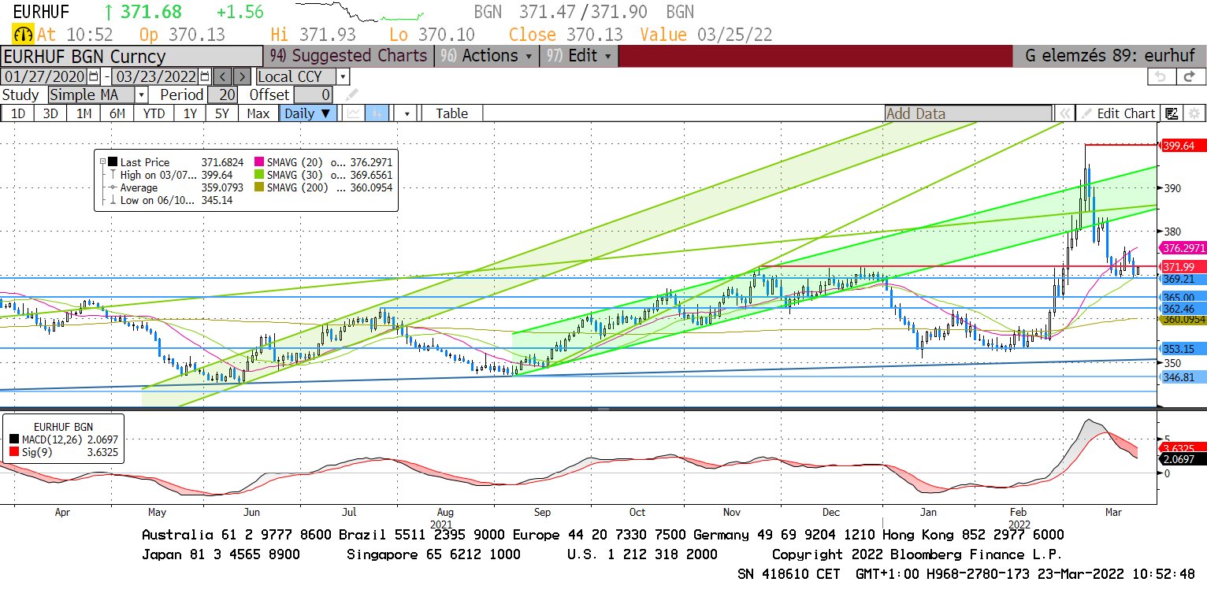The height and width of the screenshot is (597, 1207).
Task: Collapse panel with double-left chevron icon
Action: (1064, 113)
